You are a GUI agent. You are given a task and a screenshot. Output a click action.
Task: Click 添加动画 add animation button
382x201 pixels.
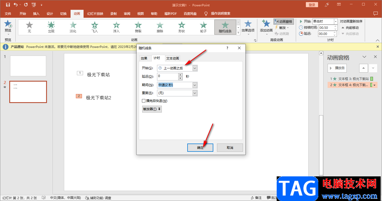(x=266, y=27)
